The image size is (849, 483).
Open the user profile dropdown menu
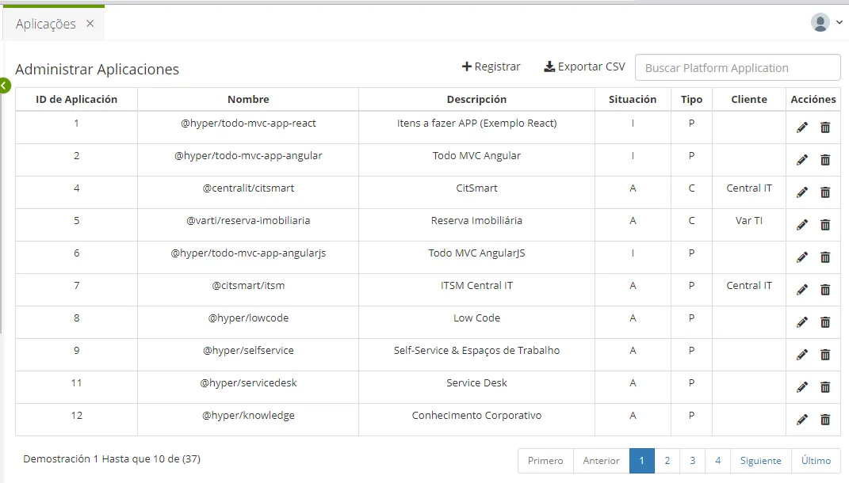827,22
